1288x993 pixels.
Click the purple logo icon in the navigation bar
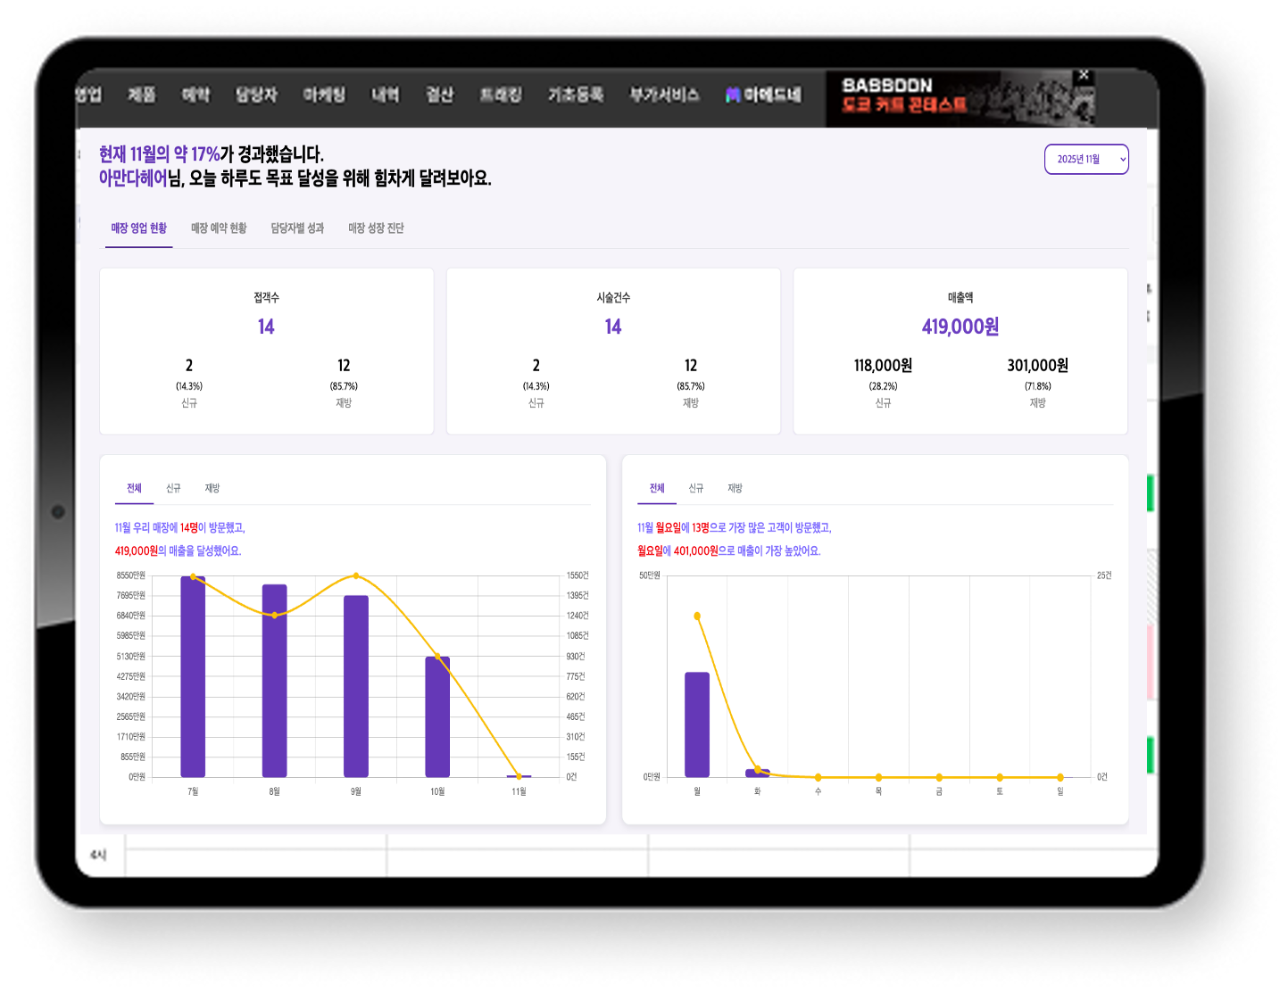[733, 95]
